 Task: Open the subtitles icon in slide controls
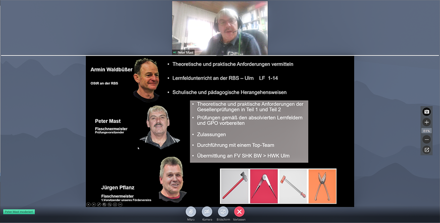tap(115, 204)
